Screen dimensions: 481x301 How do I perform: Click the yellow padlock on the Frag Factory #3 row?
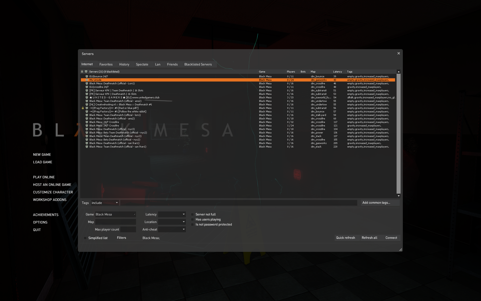83,108
